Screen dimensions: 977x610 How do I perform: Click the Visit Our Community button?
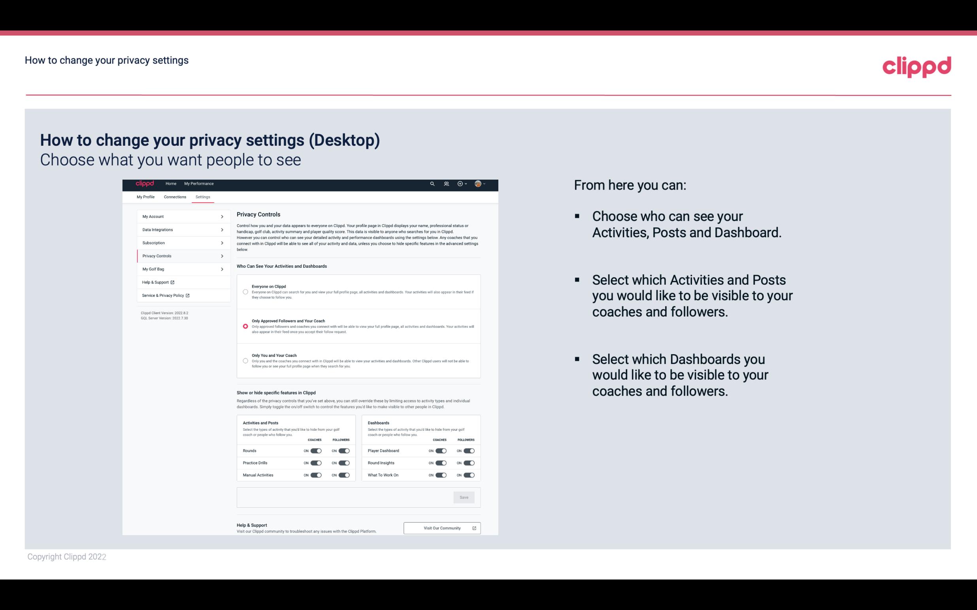click(441, 528)
